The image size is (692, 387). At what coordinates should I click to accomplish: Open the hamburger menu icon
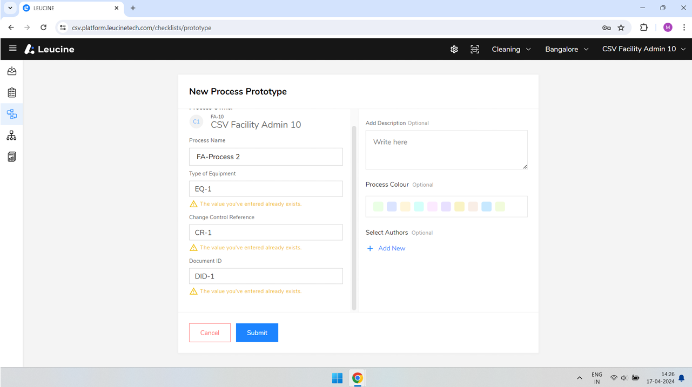(13, 49)
